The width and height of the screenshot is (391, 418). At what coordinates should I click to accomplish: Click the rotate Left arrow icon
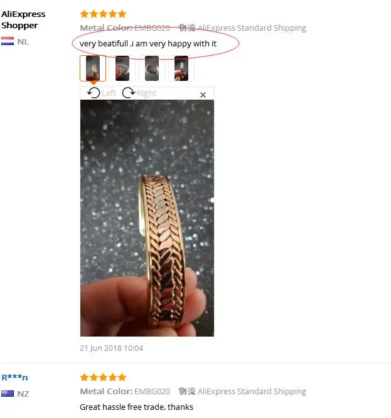tap(94, 93)
